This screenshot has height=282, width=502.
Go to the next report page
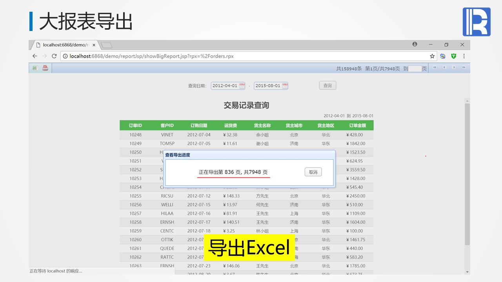(454, 68)
